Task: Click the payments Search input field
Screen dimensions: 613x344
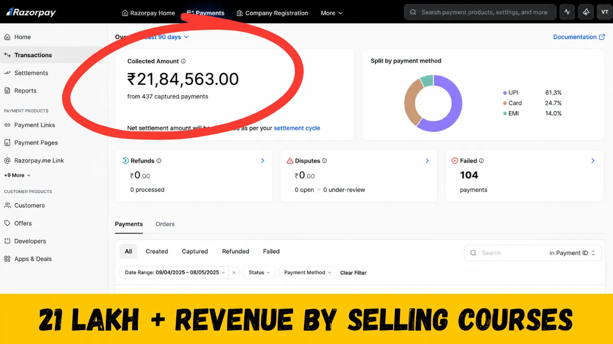Action: [505, 253]
